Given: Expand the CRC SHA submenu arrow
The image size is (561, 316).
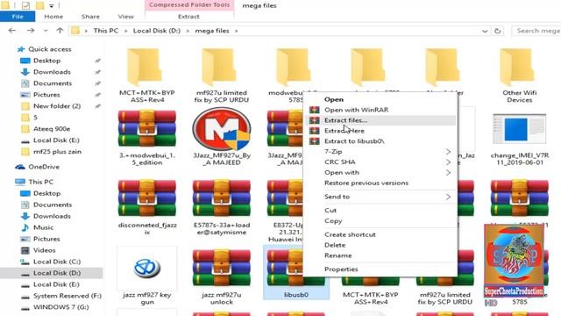Looking at the screenshot, I should [x=448, y=162].
